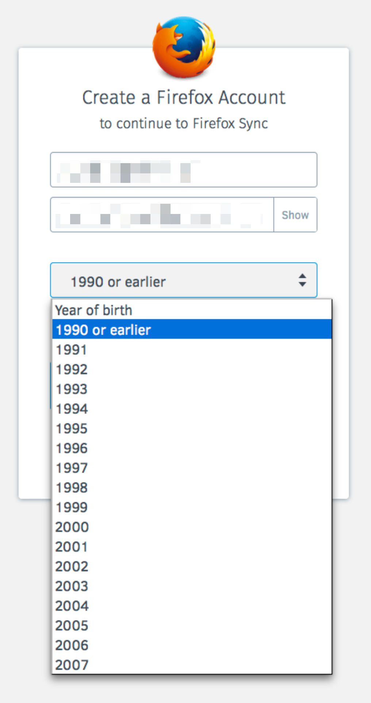This screenshot has width=371, height=703.
Task: Click the dropdown's up-down arrow icon
Action: pos(302,280)
